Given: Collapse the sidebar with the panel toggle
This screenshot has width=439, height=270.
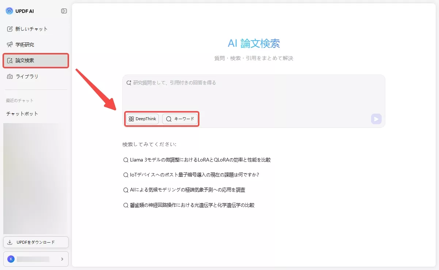Looking at the screenshot, I should tap(64, 11).
